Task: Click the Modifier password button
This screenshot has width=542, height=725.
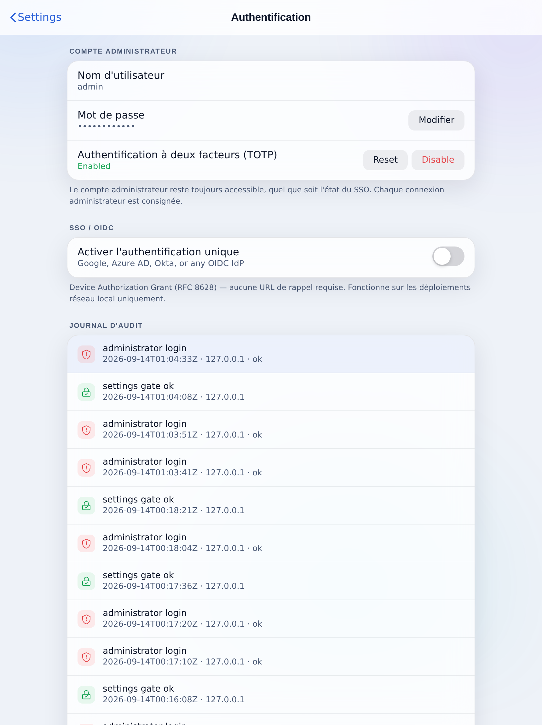Action: click(x=436, y=120)
